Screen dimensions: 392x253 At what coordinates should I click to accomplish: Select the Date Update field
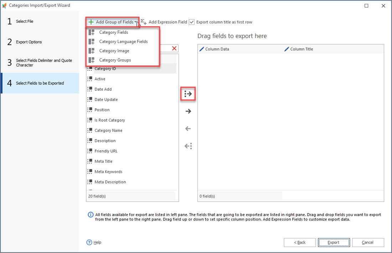131,99
